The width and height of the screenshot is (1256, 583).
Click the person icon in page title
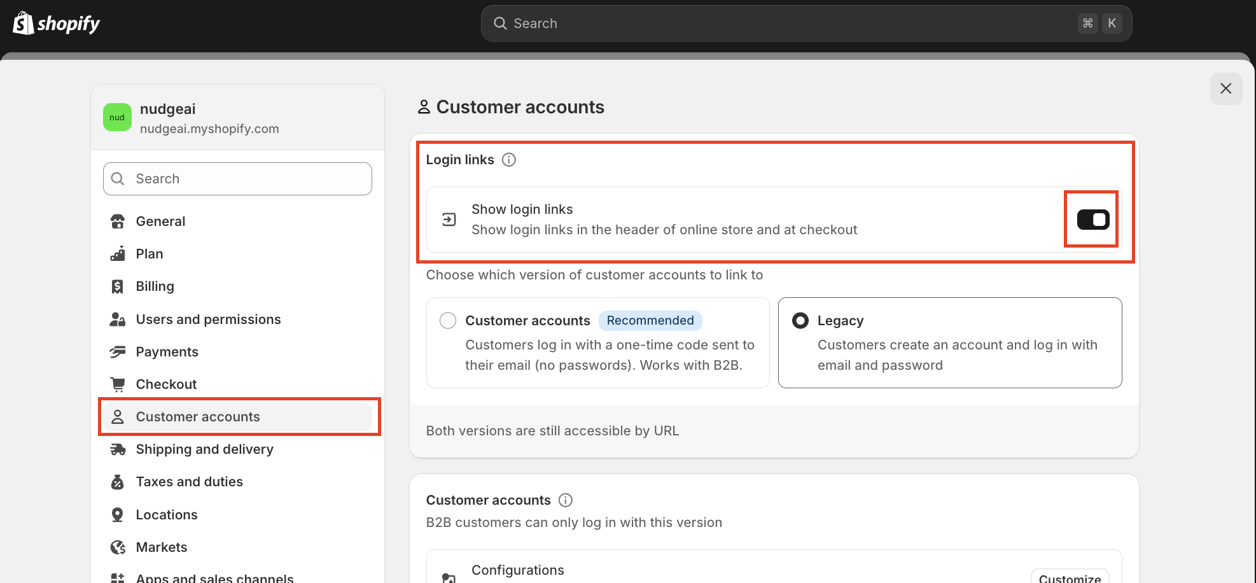coord(424,107)
